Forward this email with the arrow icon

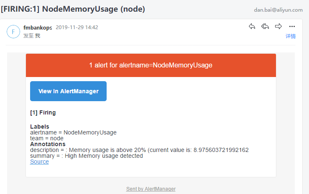[278, 26]
